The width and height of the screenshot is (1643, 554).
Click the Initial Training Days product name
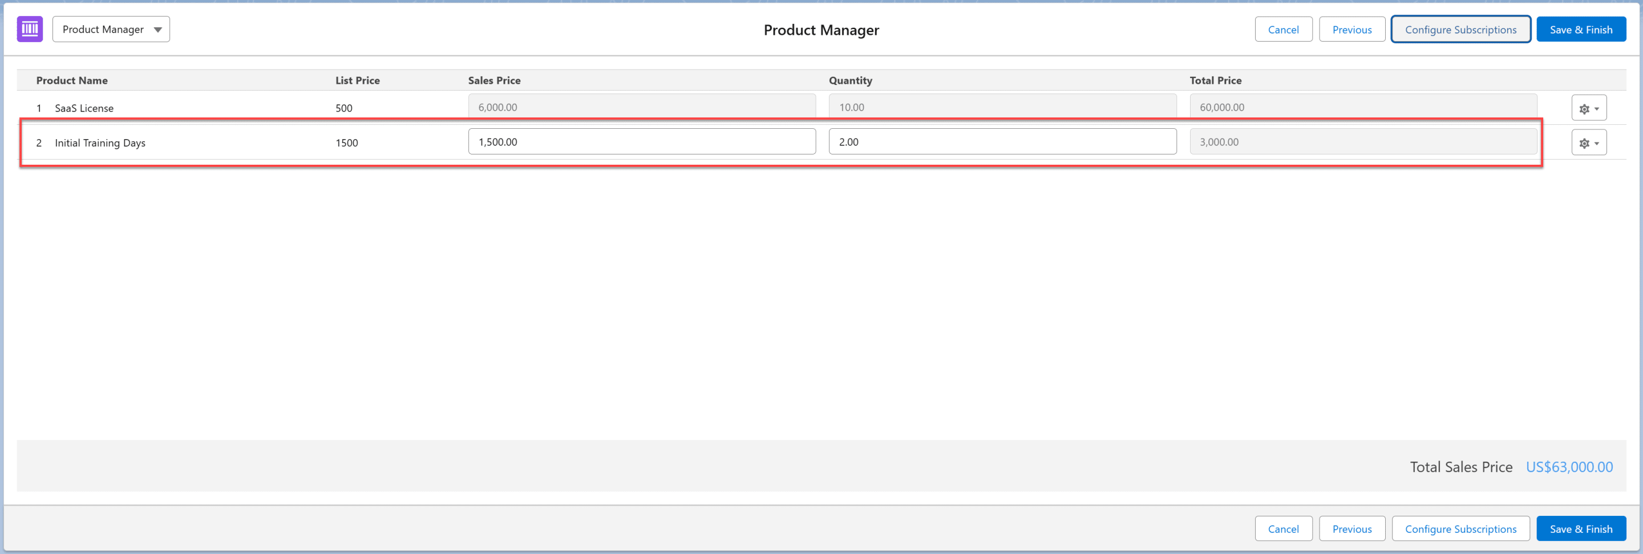click(x=100, y=143)
